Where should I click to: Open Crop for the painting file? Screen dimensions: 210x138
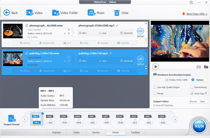point(84,71)
